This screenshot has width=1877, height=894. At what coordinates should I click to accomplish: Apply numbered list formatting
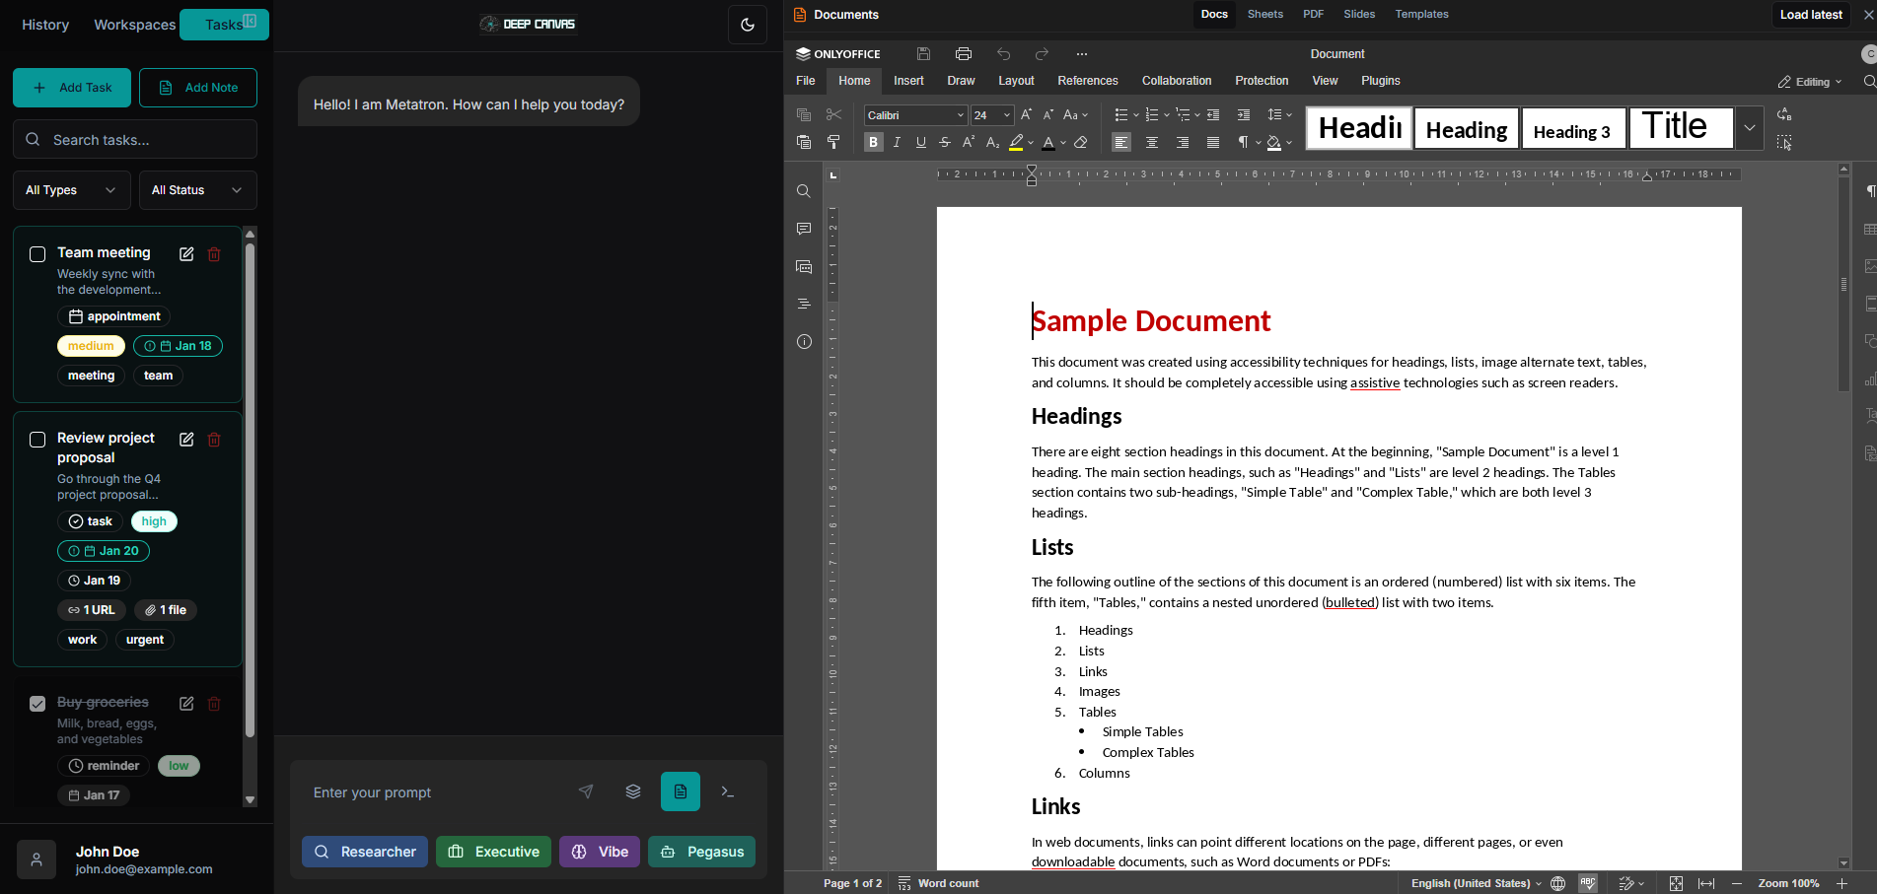[x=1151, y=115]
